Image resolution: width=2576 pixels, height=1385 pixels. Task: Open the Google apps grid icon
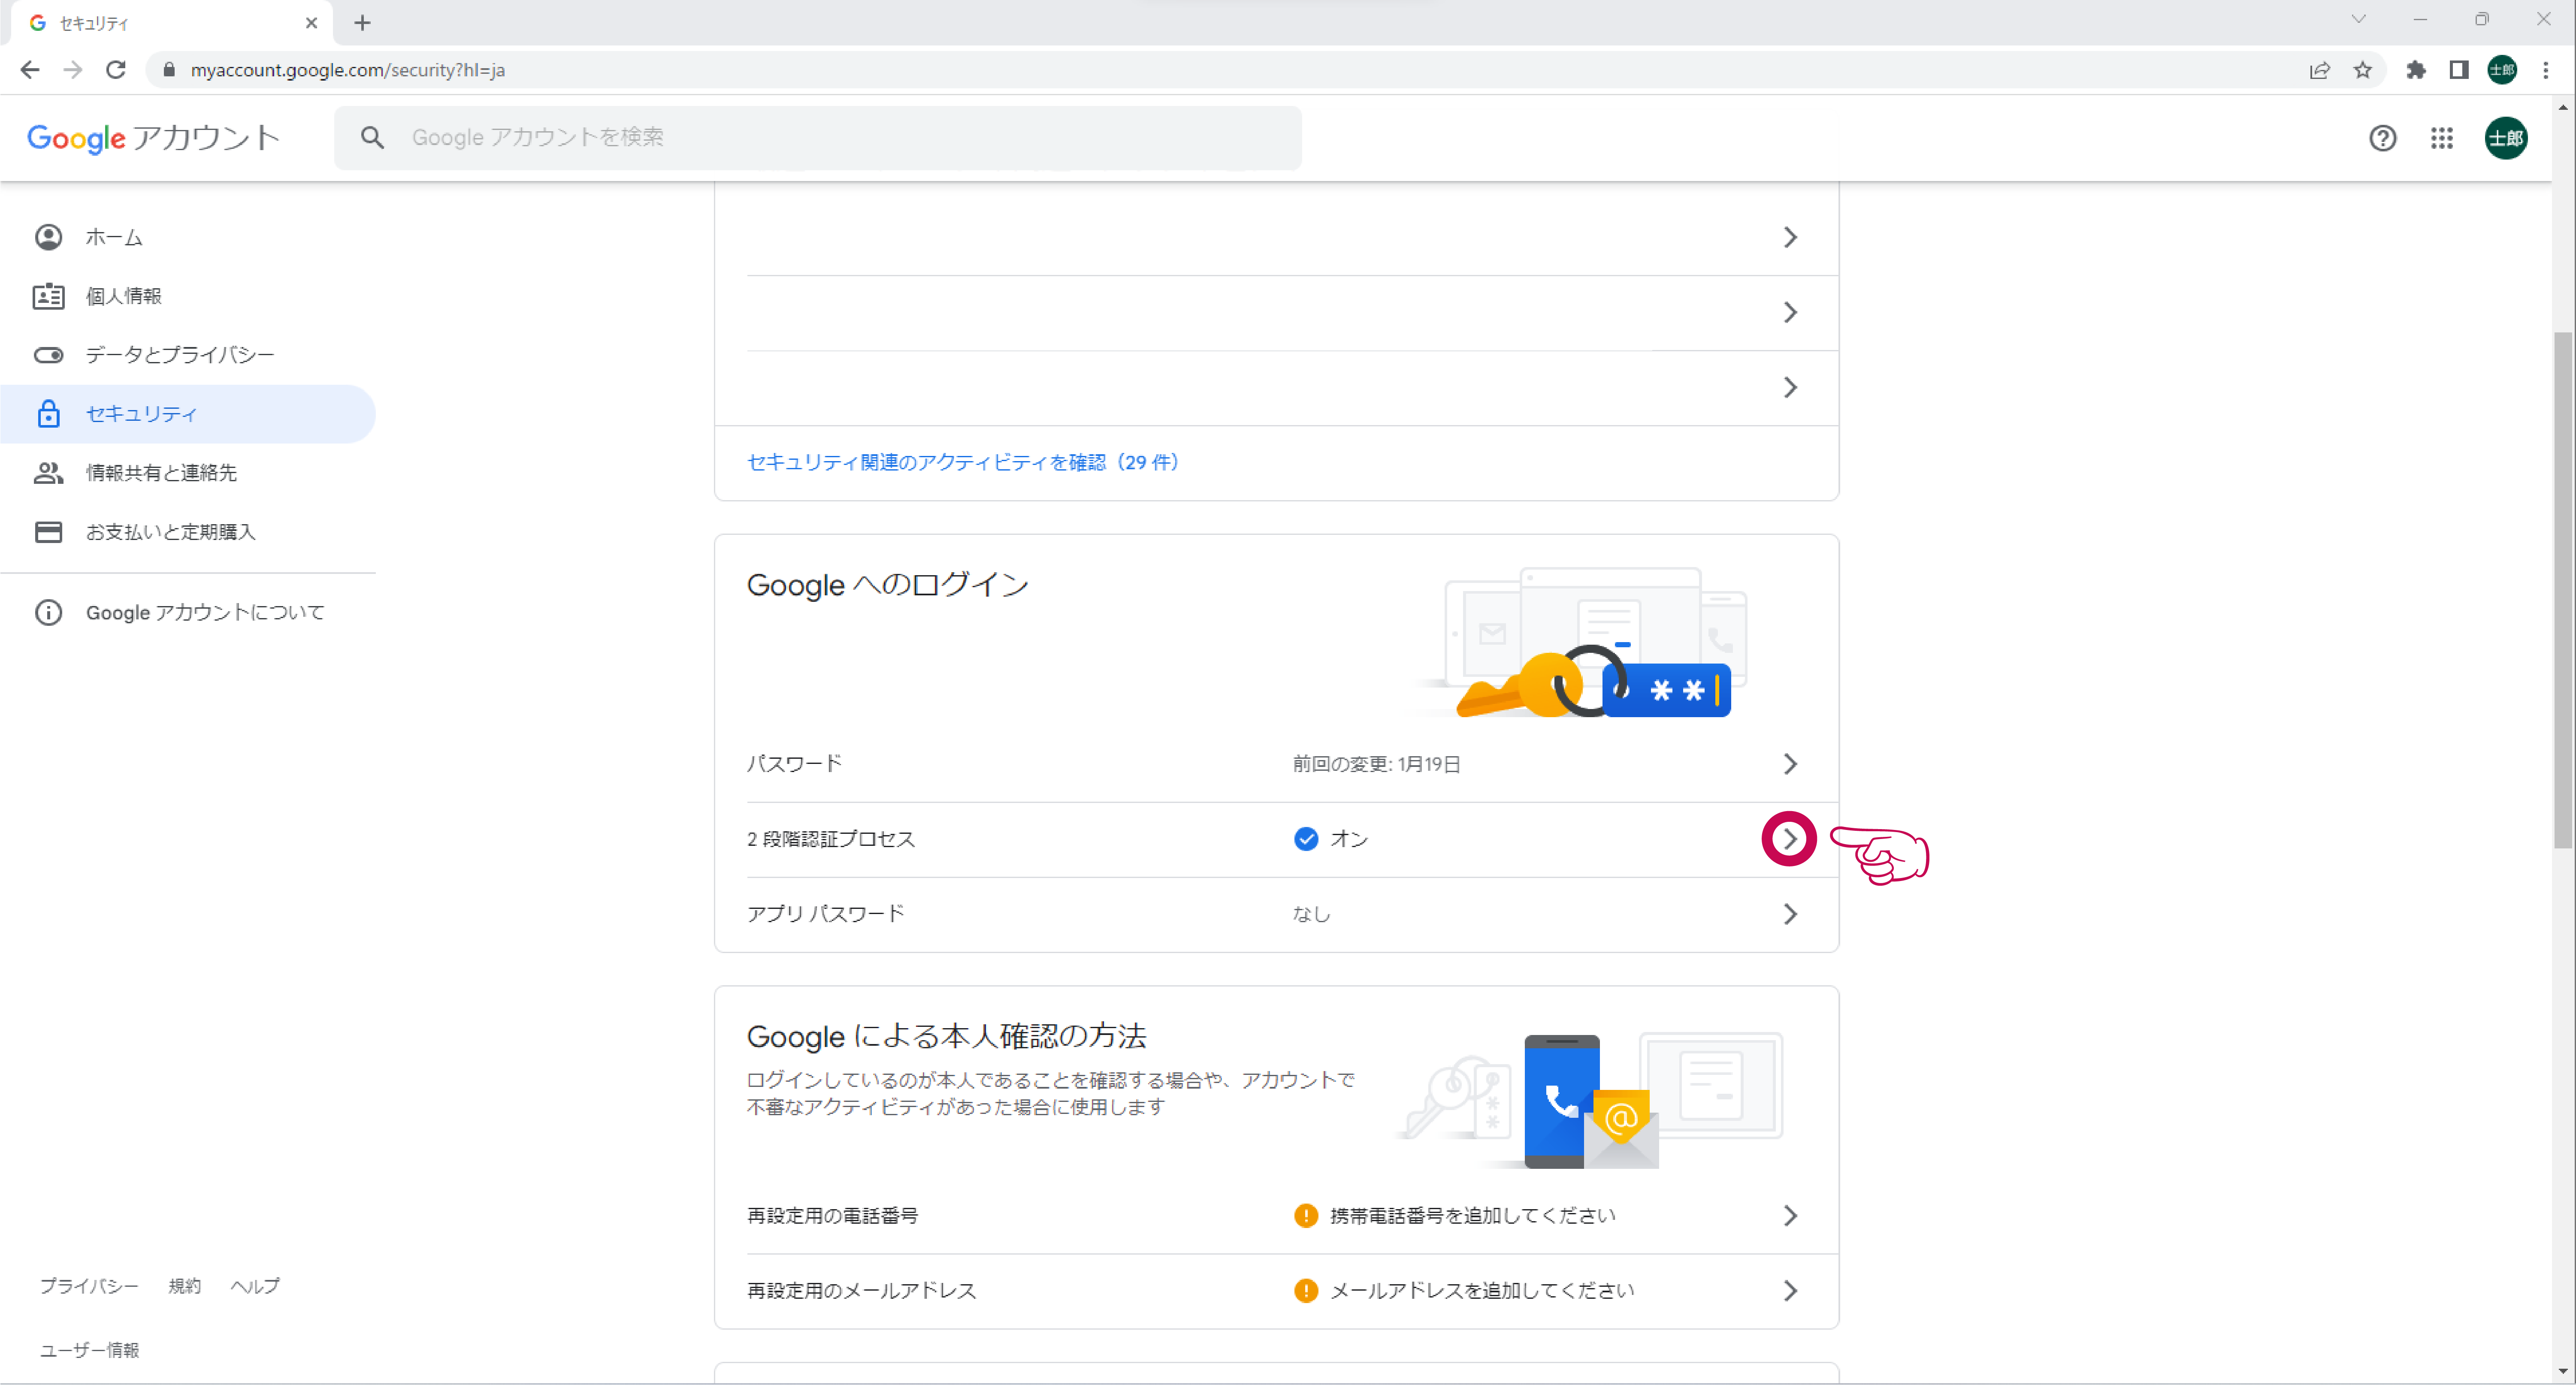click(2442, 138)
